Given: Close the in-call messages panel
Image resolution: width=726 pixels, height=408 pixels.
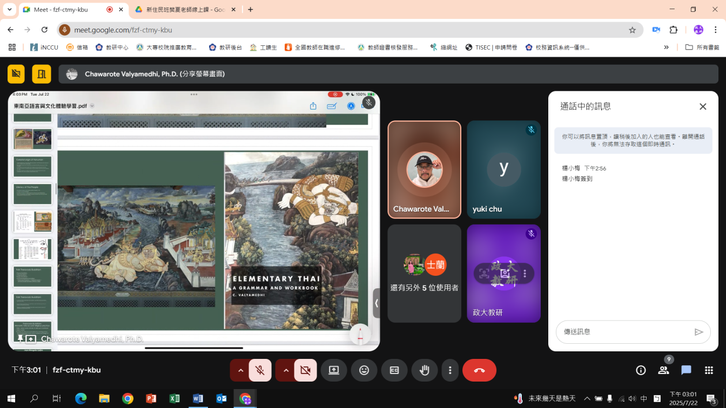Looking at the screenshot, I should (703, 106).
